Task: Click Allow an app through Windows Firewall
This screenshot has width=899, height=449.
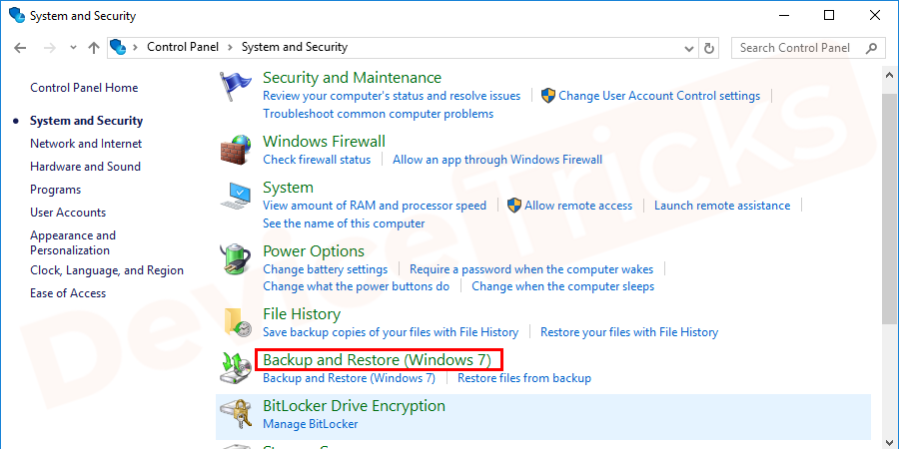Action: point(497,160)
